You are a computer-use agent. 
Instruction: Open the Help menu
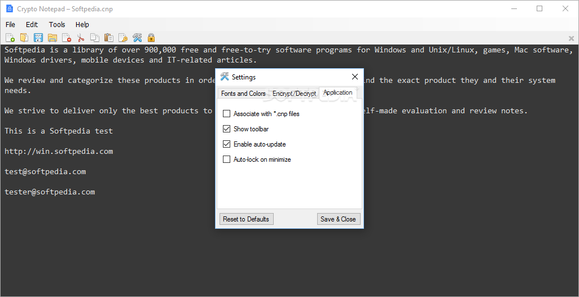[x=82, y=25]
